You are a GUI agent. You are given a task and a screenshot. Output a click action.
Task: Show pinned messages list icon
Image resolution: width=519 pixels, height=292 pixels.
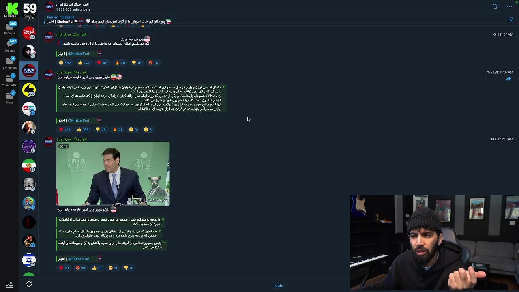[510, 19]
